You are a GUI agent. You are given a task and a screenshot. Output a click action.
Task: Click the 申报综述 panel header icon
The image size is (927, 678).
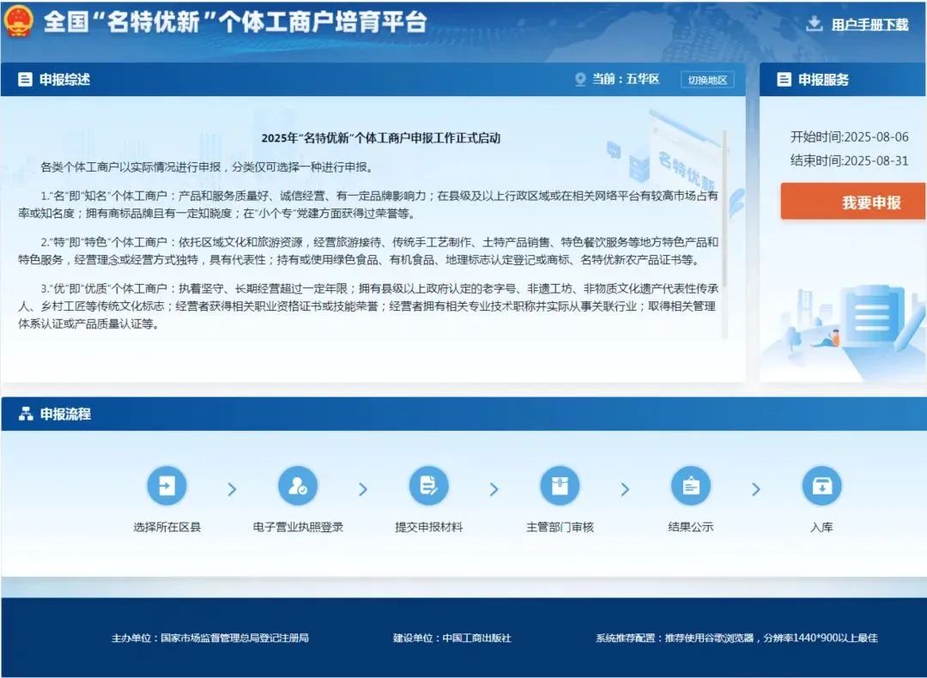tap(26, 80)
